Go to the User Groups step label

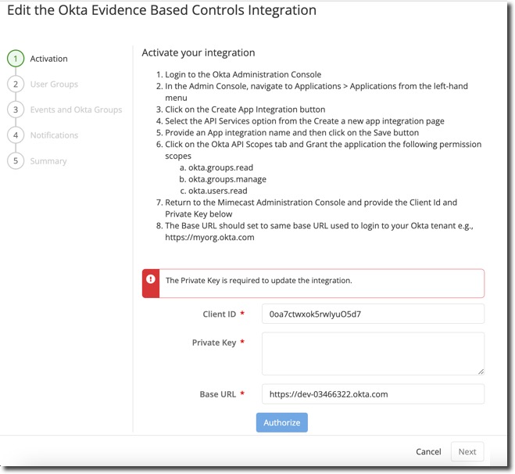point(54,84)
